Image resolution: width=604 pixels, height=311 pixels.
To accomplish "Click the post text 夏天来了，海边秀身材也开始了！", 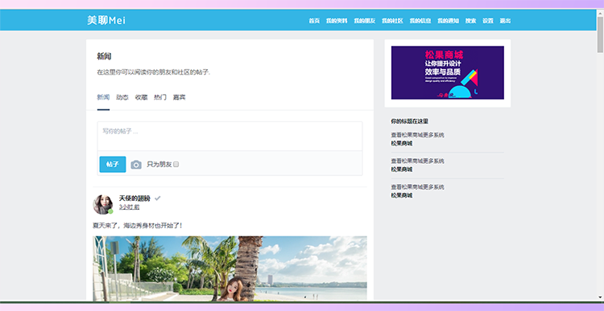I will (138, 225).
